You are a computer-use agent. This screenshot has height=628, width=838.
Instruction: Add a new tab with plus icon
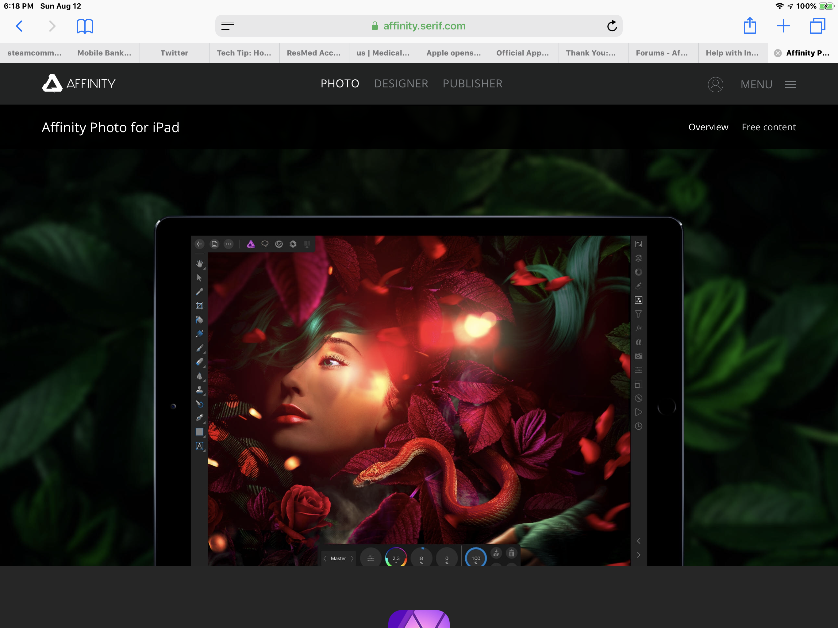pyautogui.click(x=783, y=26)
